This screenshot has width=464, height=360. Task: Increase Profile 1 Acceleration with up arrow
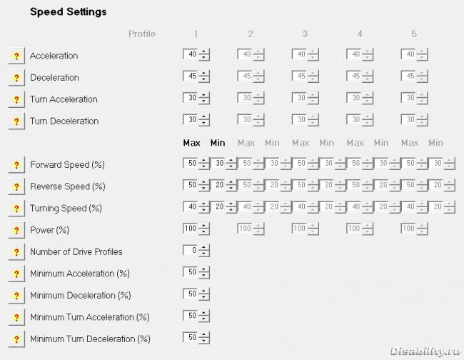pyautogui.click(x=203, y=51)
